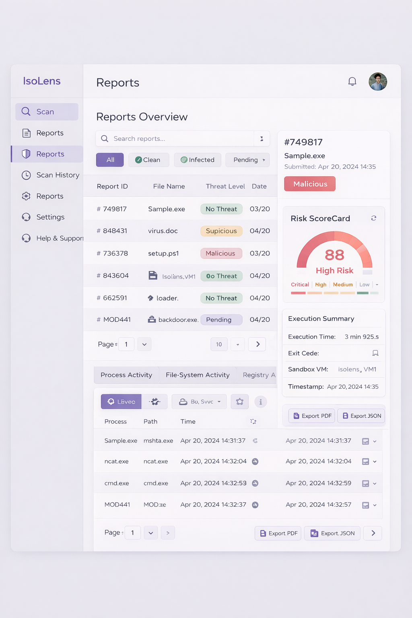Open the Registry Activity tab
The height and width of the screenshot is (618, 412).
click(260, 375)
